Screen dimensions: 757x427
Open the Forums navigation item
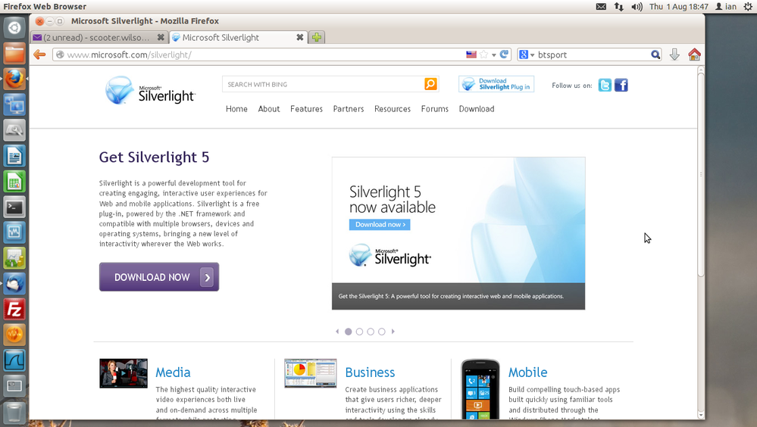(434, 109)
